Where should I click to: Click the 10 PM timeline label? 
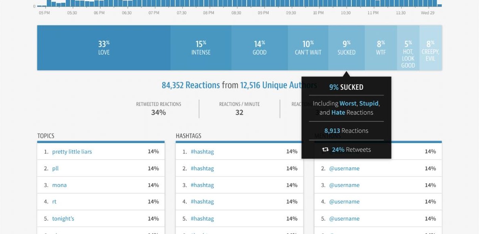[318, 13]
